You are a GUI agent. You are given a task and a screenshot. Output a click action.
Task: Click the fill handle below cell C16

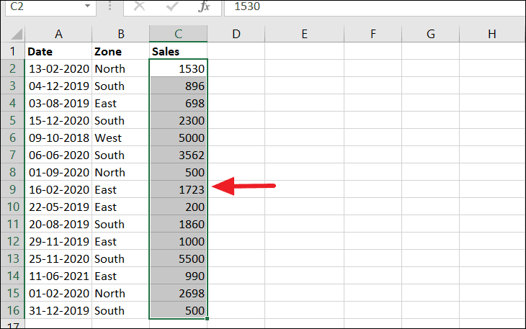pos(208,319)
